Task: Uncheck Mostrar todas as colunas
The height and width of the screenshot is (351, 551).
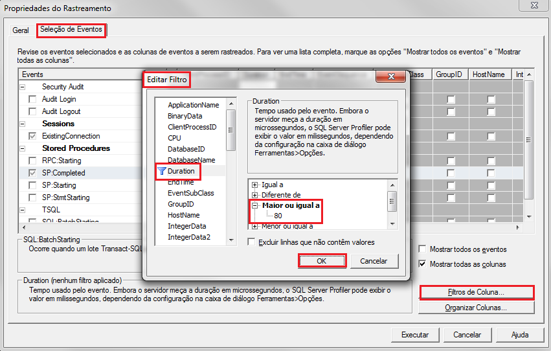Action: [422, 264]
